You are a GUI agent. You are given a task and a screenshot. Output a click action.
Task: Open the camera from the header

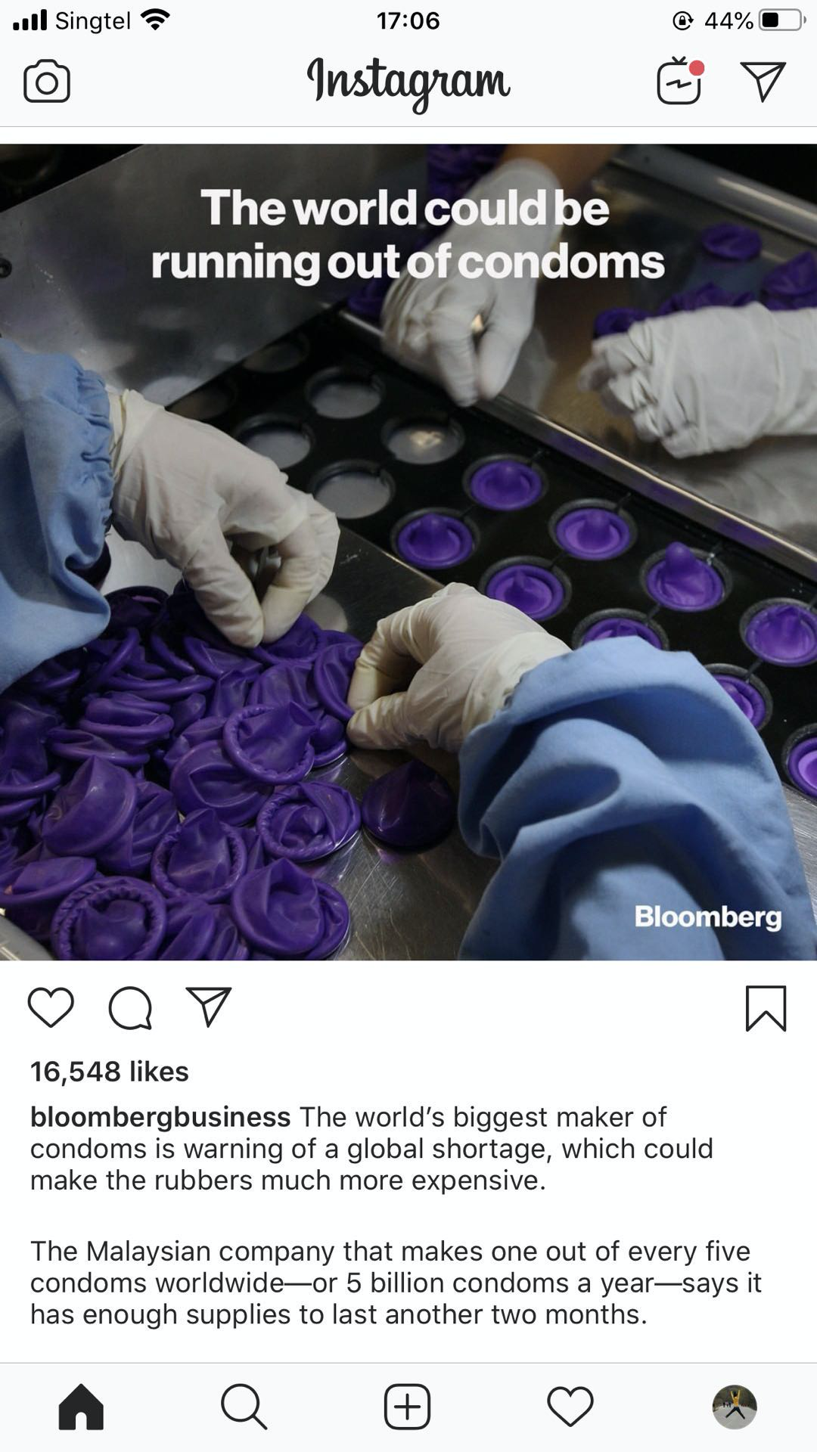(x=47, y=81)
